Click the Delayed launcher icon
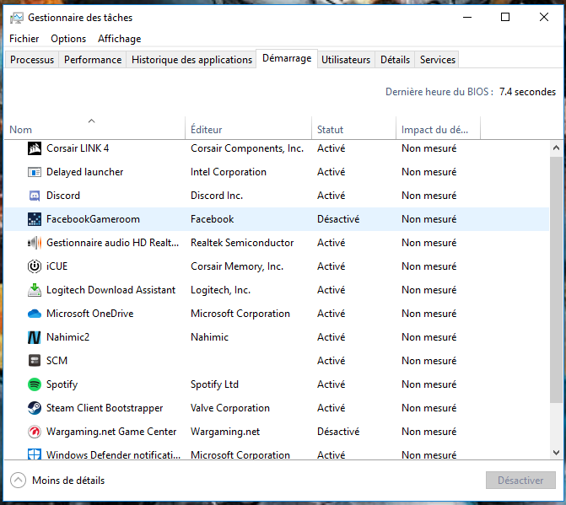Screen dimensions: 566x505 (x=35, y=172)
